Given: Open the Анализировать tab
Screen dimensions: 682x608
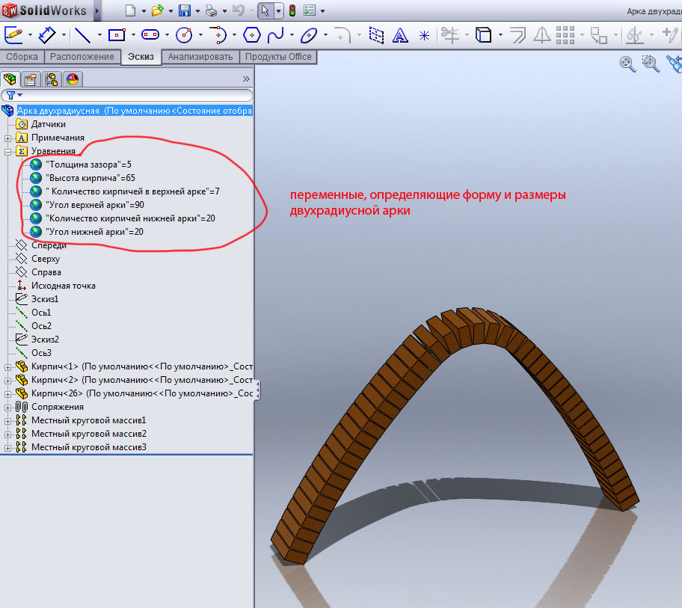Looking at the screenshot, I should [x=200, y=57].
